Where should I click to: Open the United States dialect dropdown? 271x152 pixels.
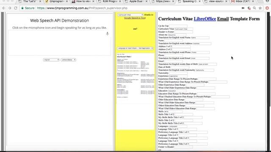68,60
